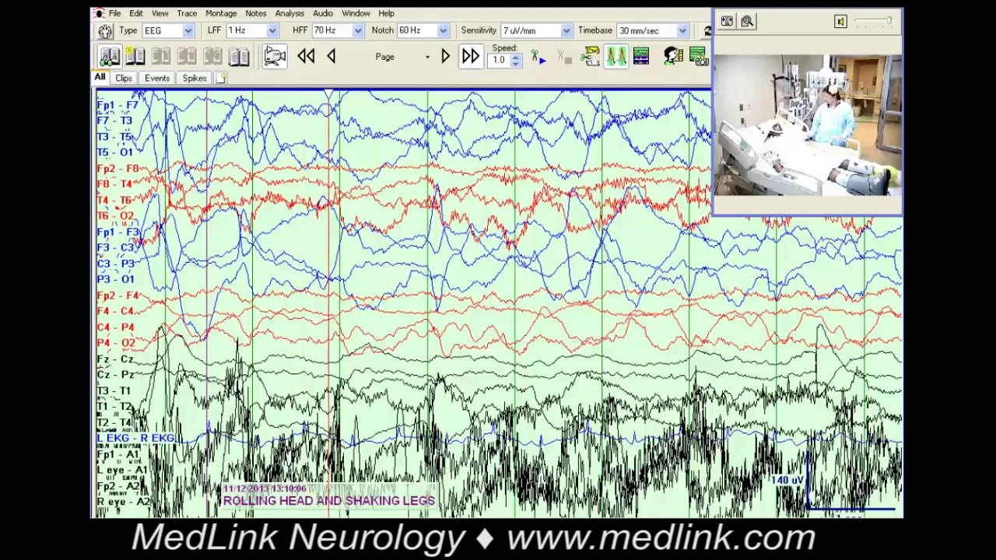Click the book icon with yellow star
Viewport: 996px width, 560px height.
tap(135, 56)
